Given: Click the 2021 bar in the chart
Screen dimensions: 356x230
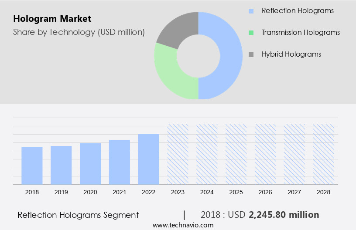Looking at the screenshot, I should pyautogui.click(x=120, y=162).
